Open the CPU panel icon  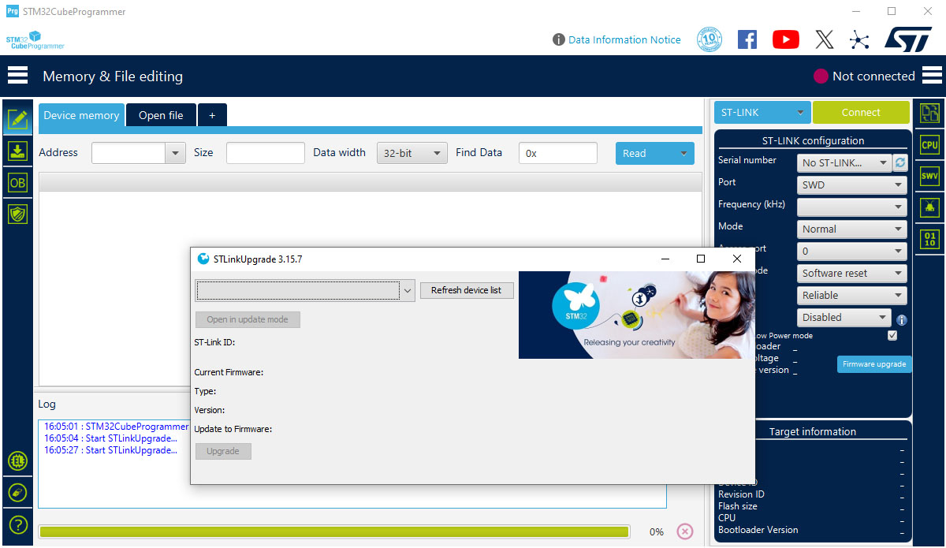[930, 144]
